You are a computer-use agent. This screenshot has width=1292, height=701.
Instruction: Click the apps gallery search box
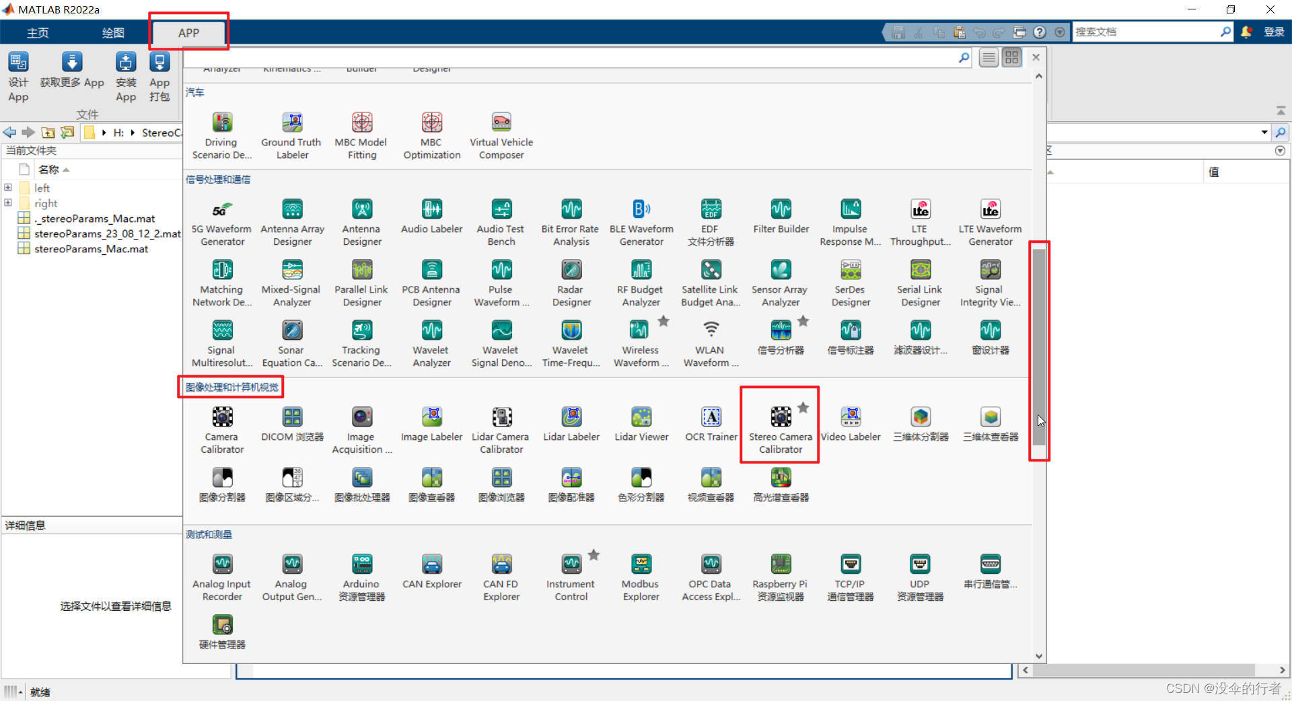pos(571,58)
